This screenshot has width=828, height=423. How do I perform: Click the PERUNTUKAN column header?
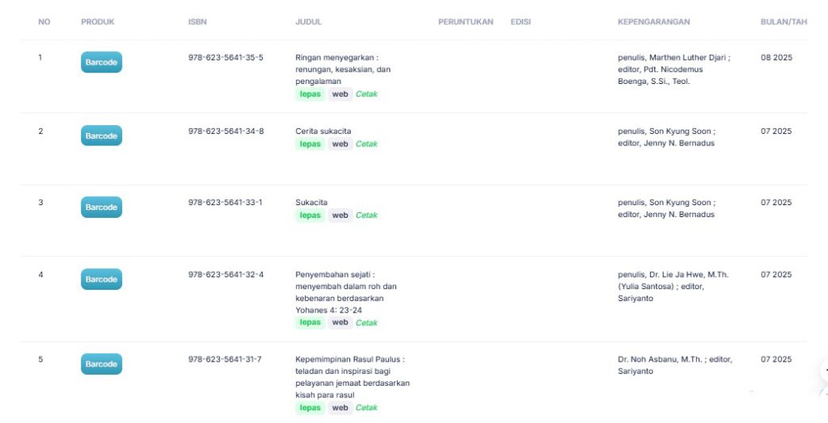(466, 22)
